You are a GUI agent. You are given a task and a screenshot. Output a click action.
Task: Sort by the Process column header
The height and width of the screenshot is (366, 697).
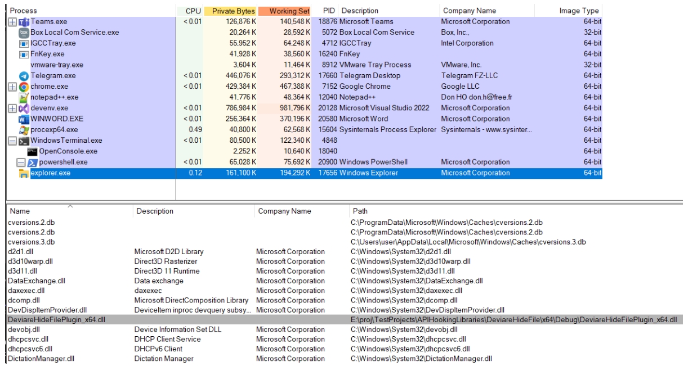pos(92,11)
